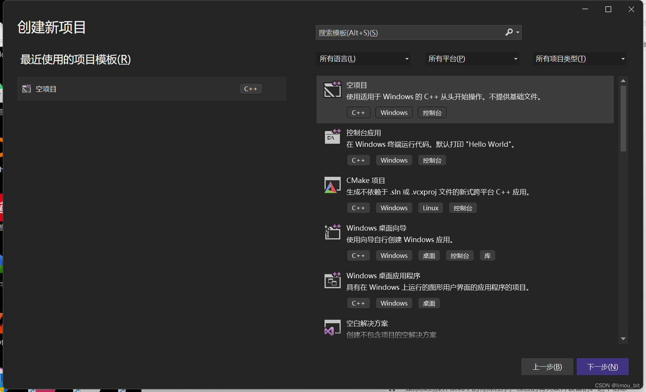Click the 库 tag under Windows 桌面向导

click(487, 255)
